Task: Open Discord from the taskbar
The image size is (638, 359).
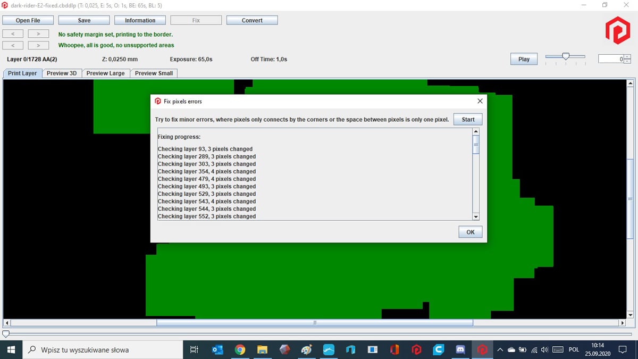Action: click(x=460, y=349)
